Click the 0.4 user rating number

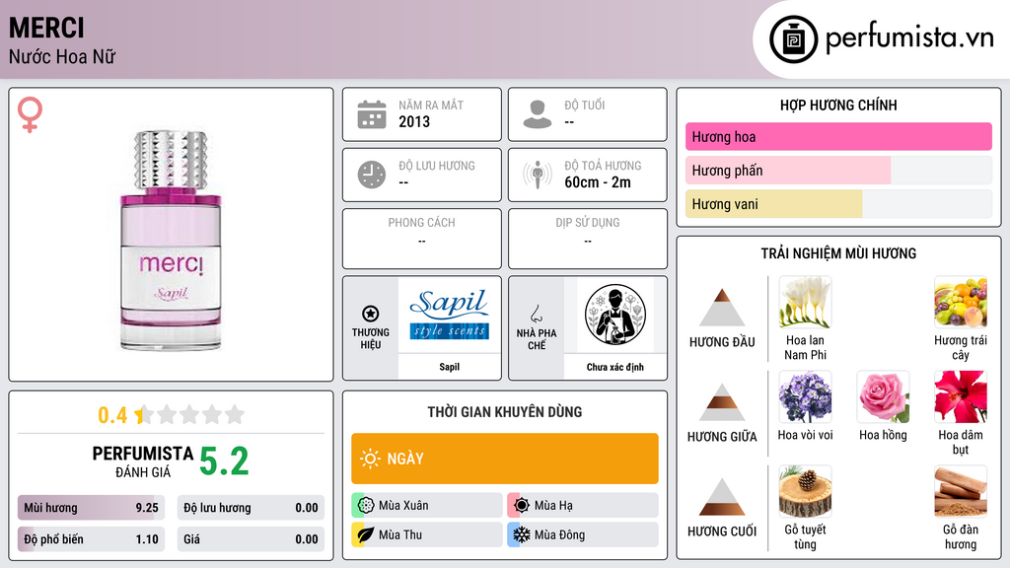[112, 415]
